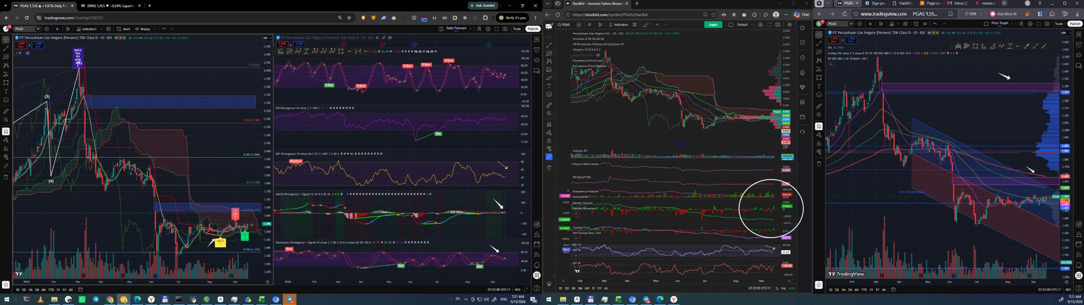Expand the Indicators favorites arrow in left TradingView
The height and width of the screenshot is (305, 1084).
(x=101, y=29)
